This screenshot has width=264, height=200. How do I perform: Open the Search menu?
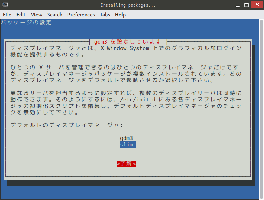coord(55,15)
